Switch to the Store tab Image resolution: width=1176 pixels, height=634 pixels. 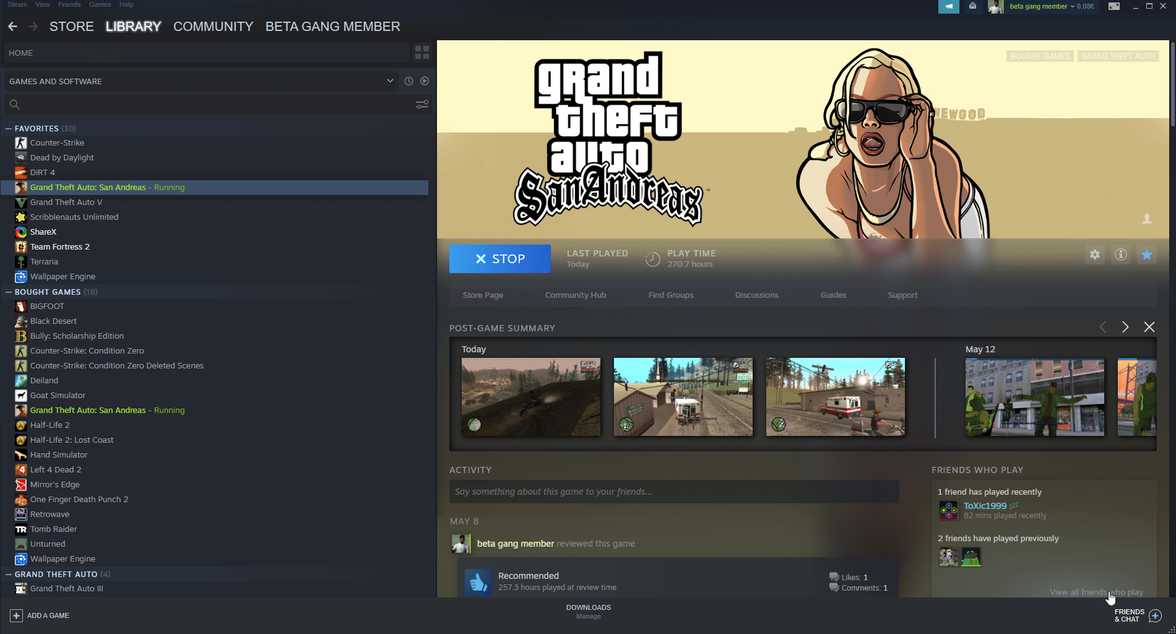pyautogui.click(x=72, y=27)
